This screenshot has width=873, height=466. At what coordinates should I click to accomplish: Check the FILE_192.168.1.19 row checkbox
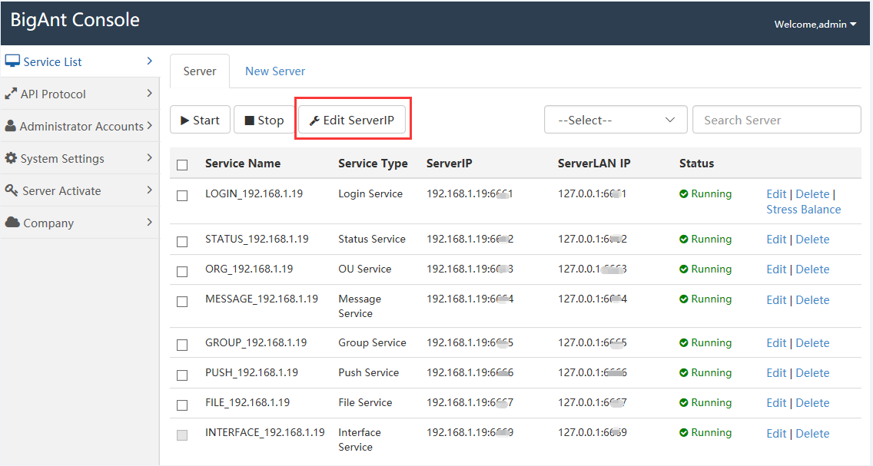click(x=182, y=405)
